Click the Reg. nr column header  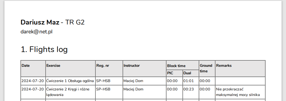coord(109,68)
